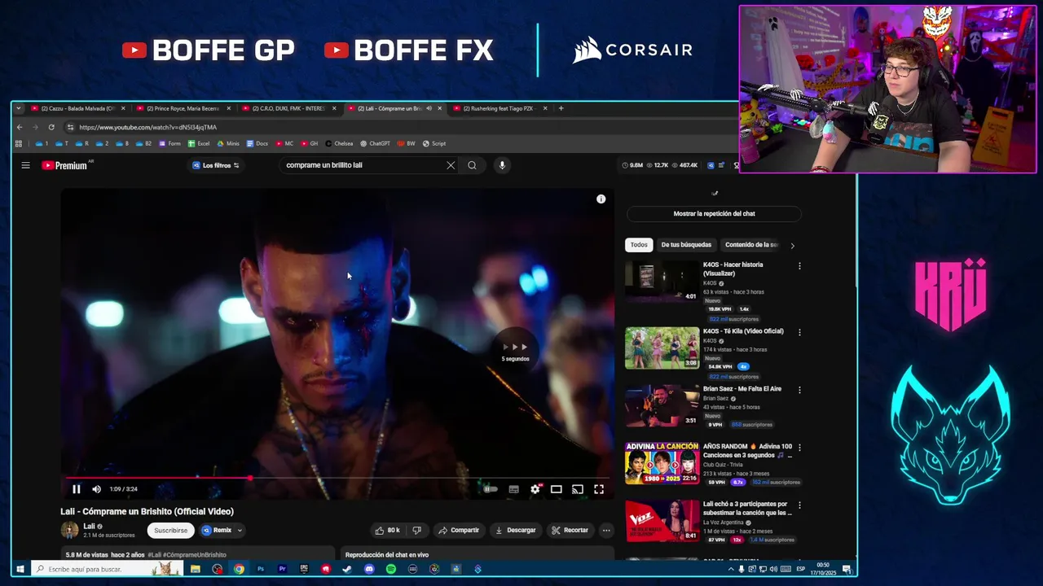Select the De tus búsquedas chip
1043x586 pixels.
(x=686, y=245)
